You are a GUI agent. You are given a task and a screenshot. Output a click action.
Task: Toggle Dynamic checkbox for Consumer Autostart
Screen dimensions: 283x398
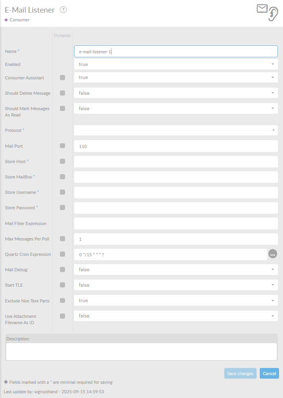click(62, 78)
